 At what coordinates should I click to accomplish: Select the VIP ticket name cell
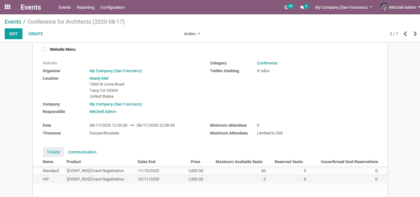tap(46, 179)
